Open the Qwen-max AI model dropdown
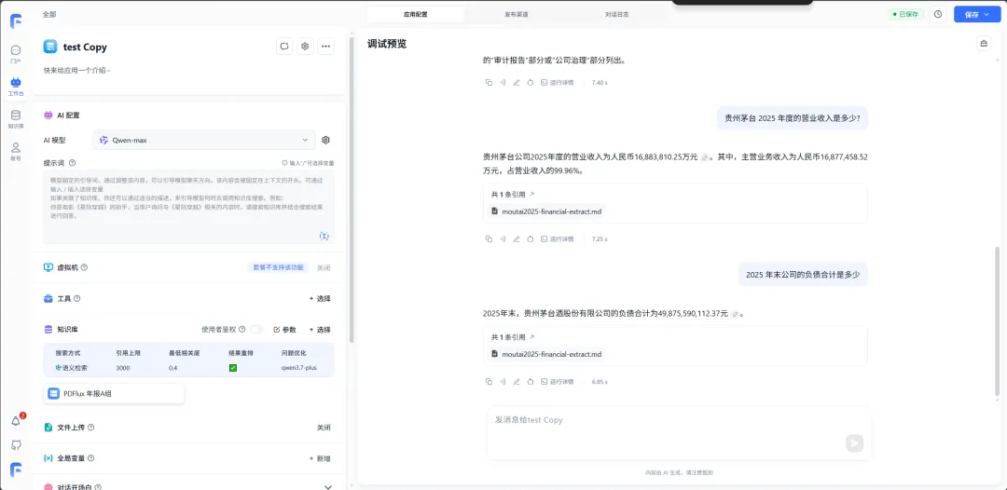Image resolution: width=1007 pixels, height=490 pixels. [204, 140]
